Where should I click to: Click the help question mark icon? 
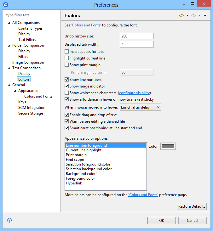click(9, 220)
